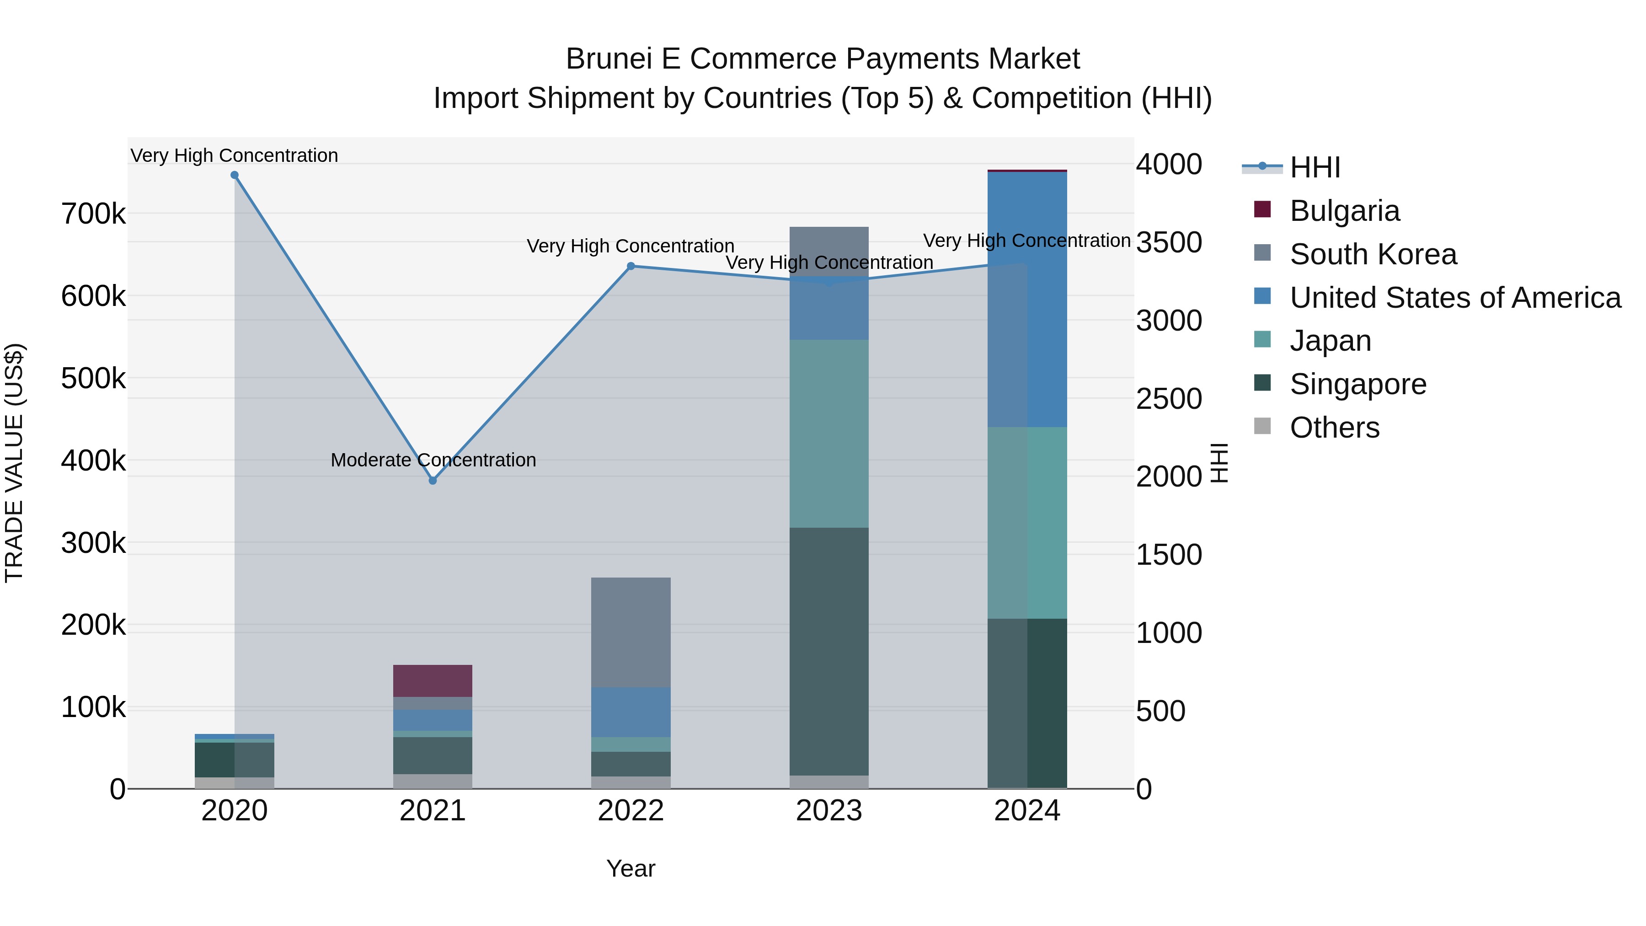Click the South Korea segment in 2022 bar

click(x=631, y=633)
